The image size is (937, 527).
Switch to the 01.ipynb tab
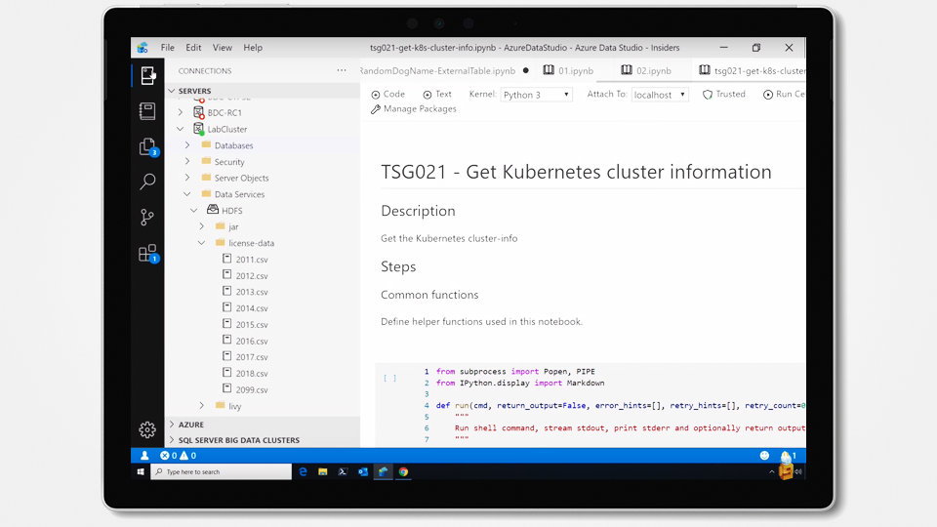tap(568, 70)
